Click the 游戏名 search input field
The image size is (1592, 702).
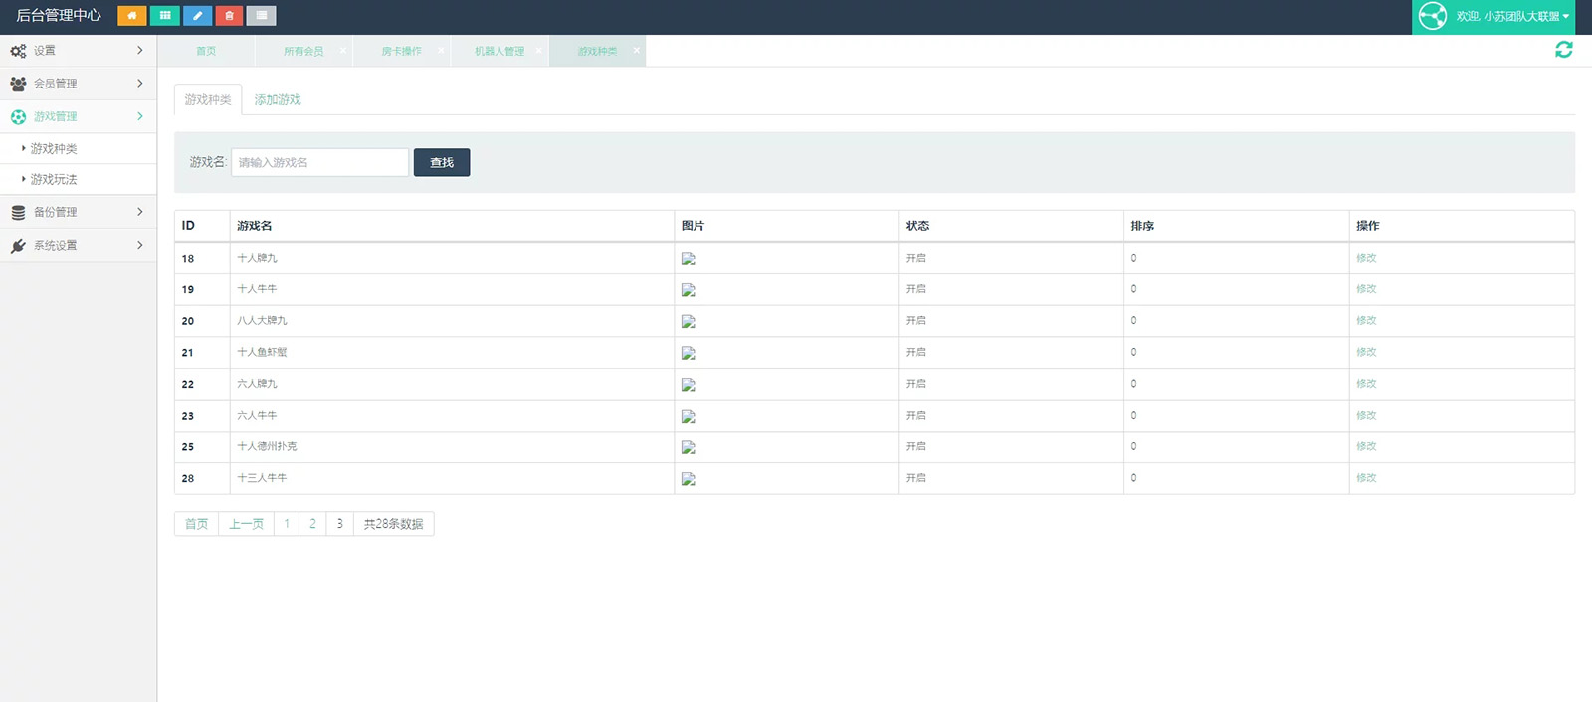pyautogui.click(x=319, y=163)
